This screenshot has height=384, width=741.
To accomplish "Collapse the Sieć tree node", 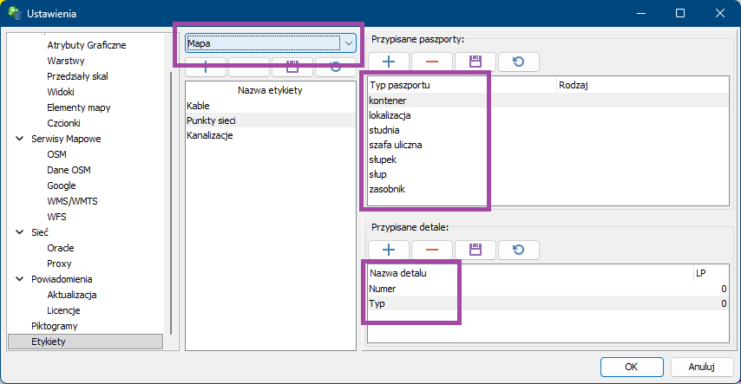I will pyautogui.click(x=20, y=232).
